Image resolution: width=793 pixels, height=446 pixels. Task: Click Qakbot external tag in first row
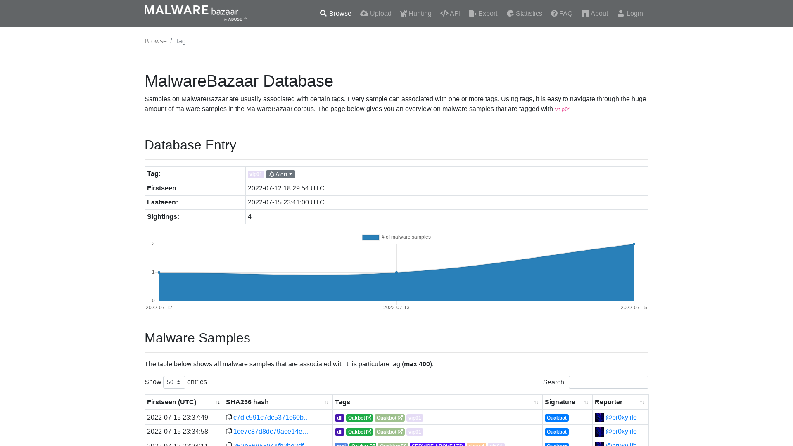coord(359,418)
